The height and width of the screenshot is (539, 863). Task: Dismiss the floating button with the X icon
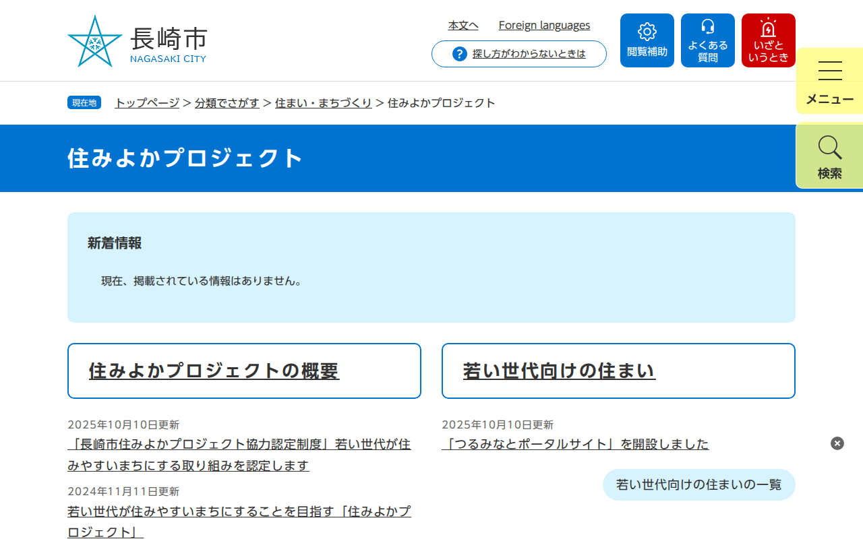pyautogui.click(x=837, y=443)
